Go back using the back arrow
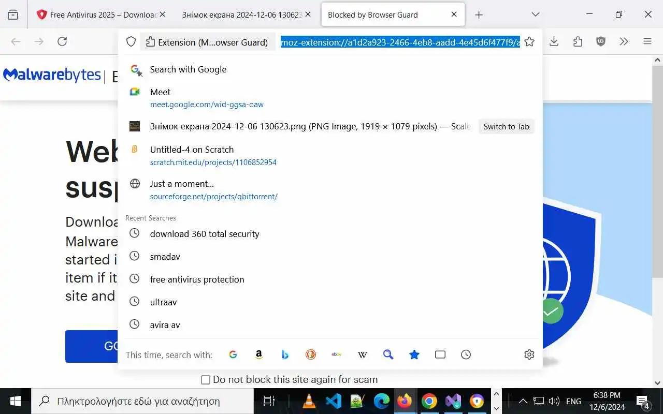663x414 pixels. pos(16,41)
